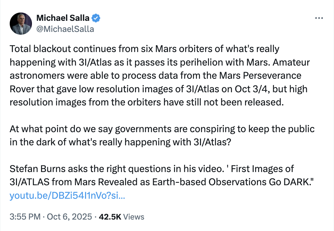Click the Oct 6, 2025 date

(x=70, y=217)
